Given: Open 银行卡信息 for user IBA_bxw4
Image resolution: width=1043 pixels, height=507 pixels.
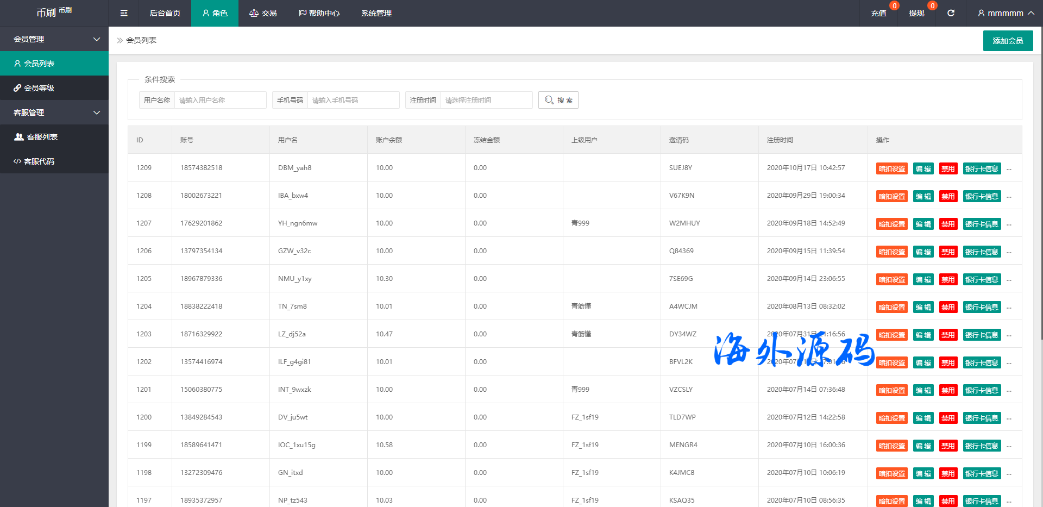Looking at the screenshot, I should click(982, 197).
